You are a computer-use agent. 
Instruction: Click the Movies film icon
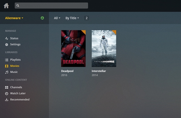coord(7,66)
